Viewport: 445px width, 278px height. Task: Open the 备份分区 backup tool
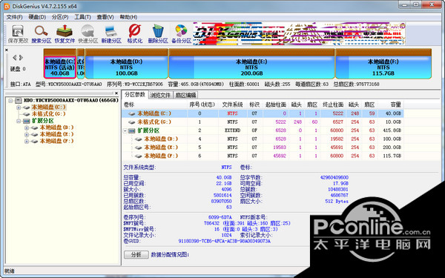pyautogui.click(x=181, y=34)
